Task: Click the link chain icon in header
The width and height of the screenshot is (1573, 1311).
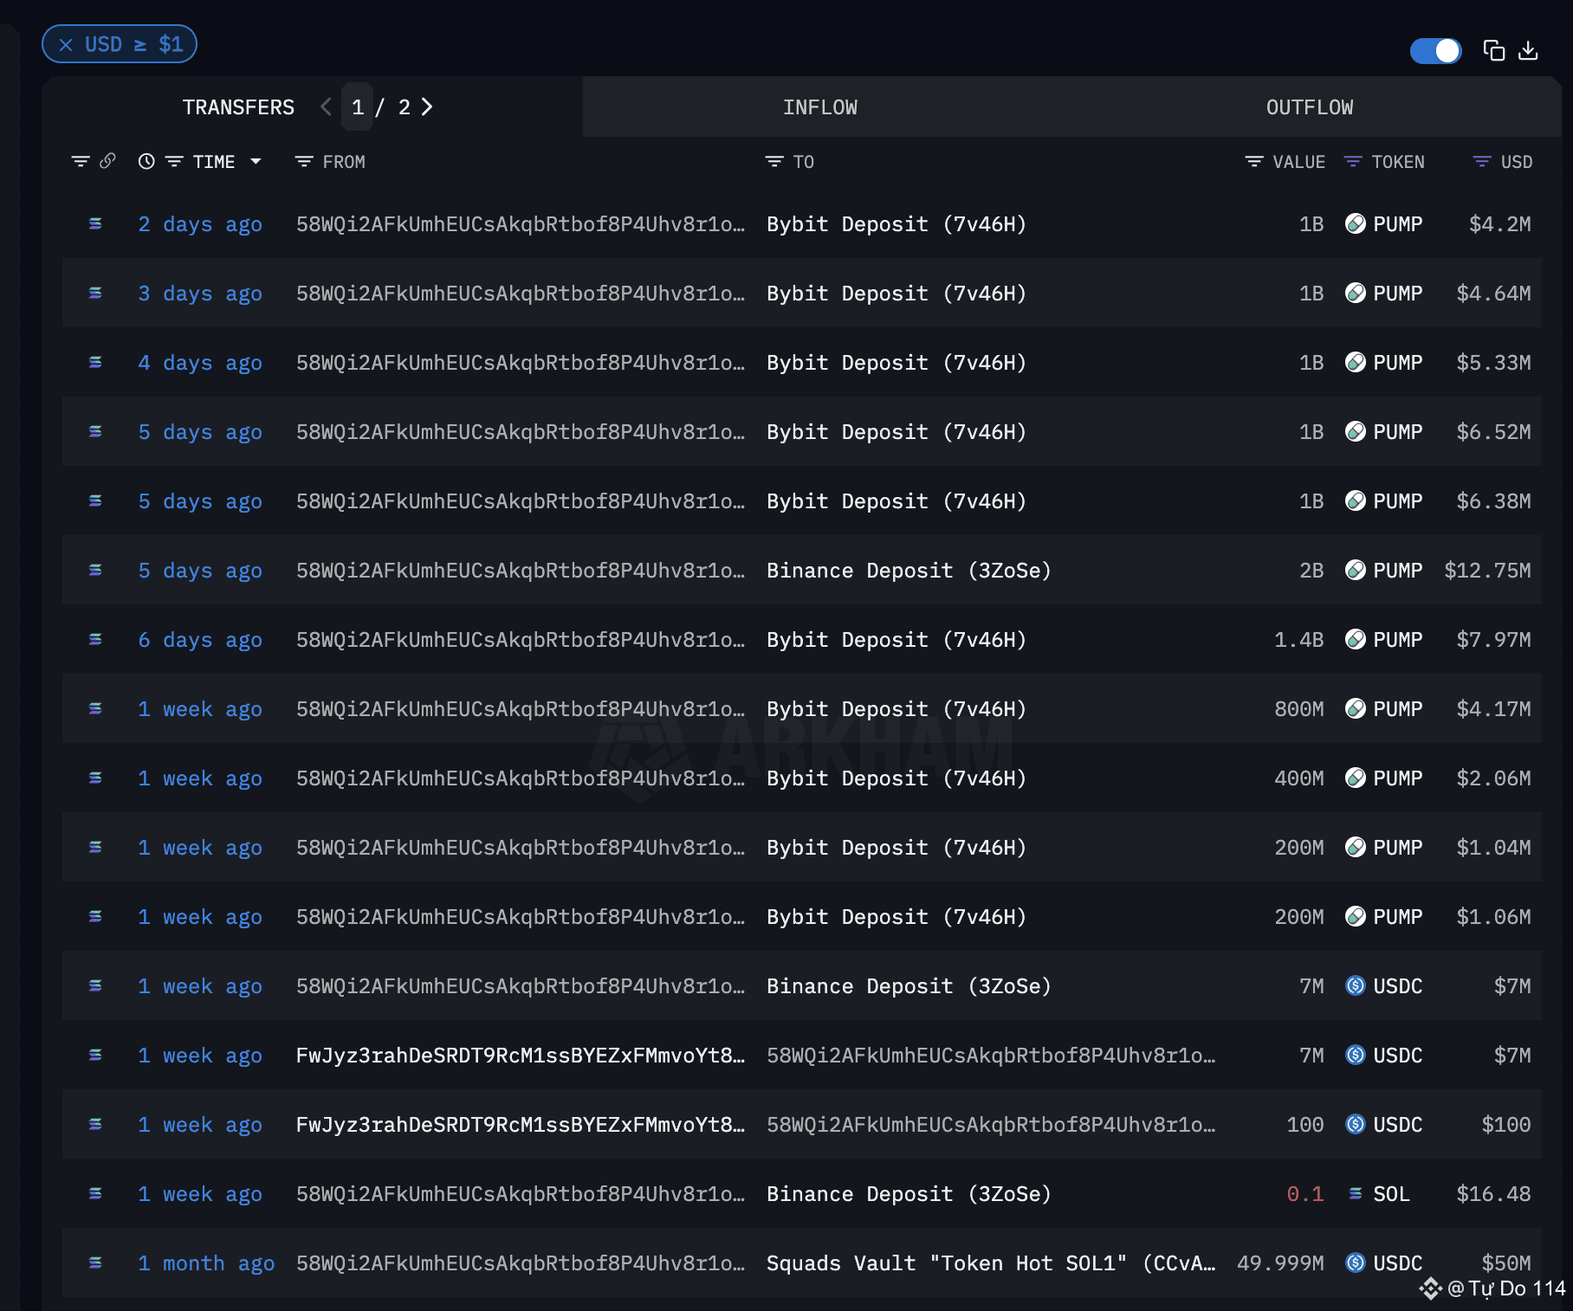Action: (x=108, y=161)
